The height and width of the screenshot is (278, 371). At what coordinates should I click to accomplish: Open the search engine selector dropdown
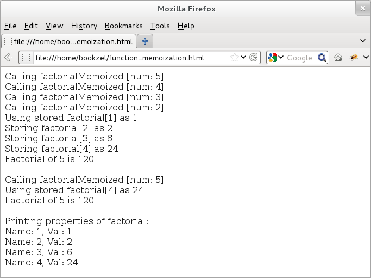(281, 57)
